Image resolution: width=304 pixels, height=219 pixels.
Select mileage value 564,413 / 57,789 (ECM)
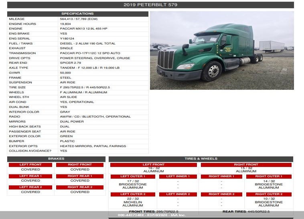tap(79, 19)
